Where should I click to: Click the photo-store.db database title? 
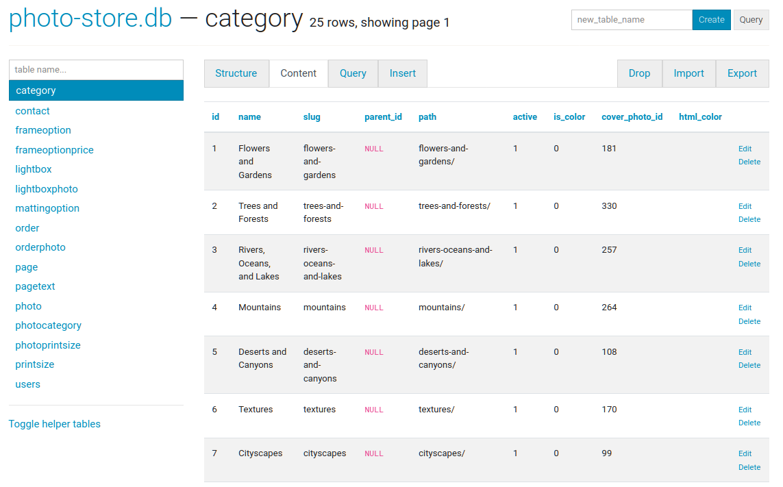pyautogui.click(x=90, y=18)
